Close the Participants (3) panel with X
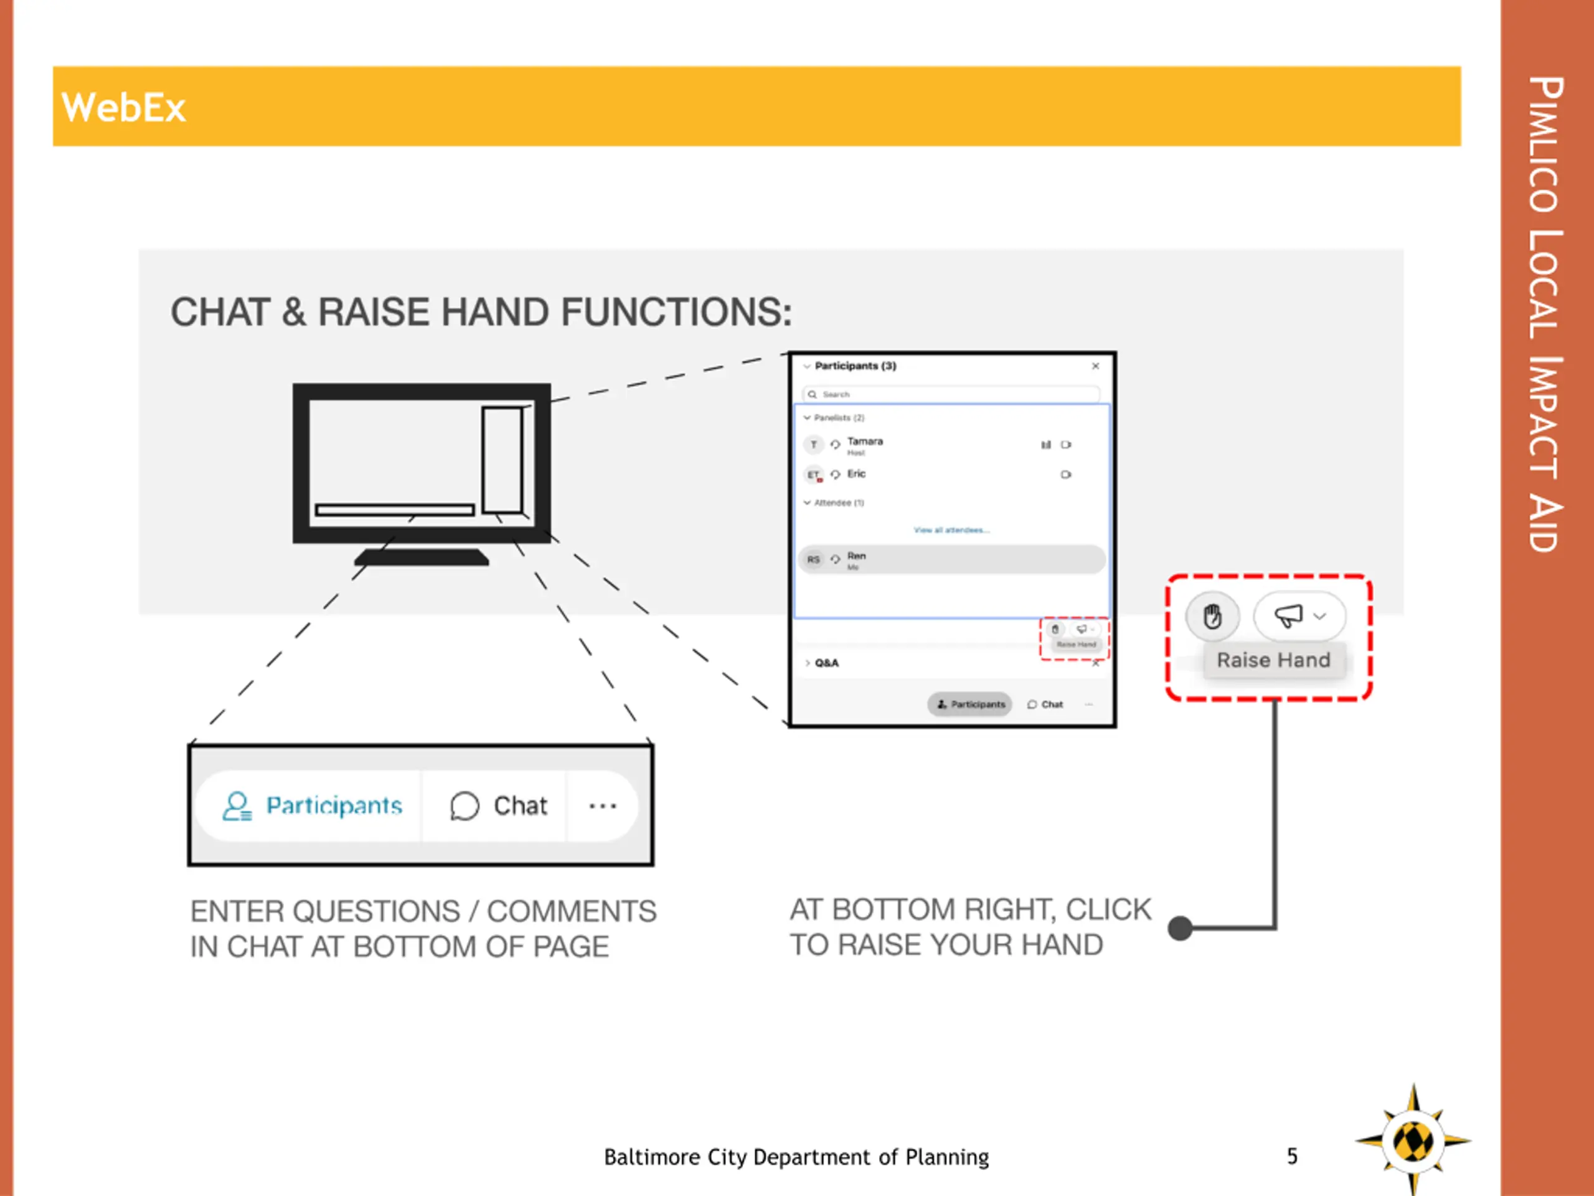This screenshot has height=1196, width=1594. pos(1095,366)
